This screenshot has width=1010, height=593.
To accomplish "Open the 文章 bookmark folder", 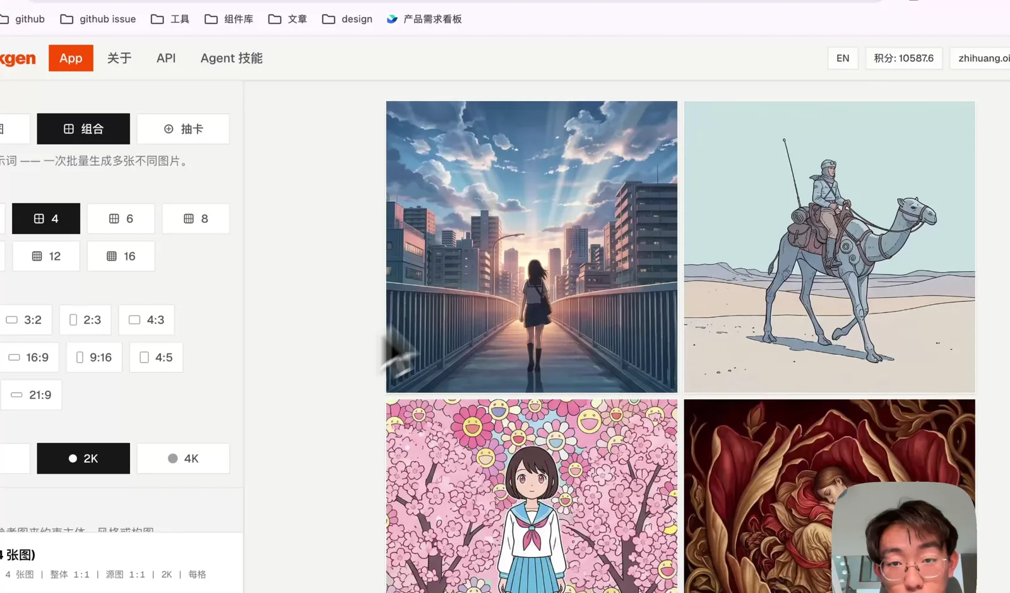I will click(x=288, y=19).
